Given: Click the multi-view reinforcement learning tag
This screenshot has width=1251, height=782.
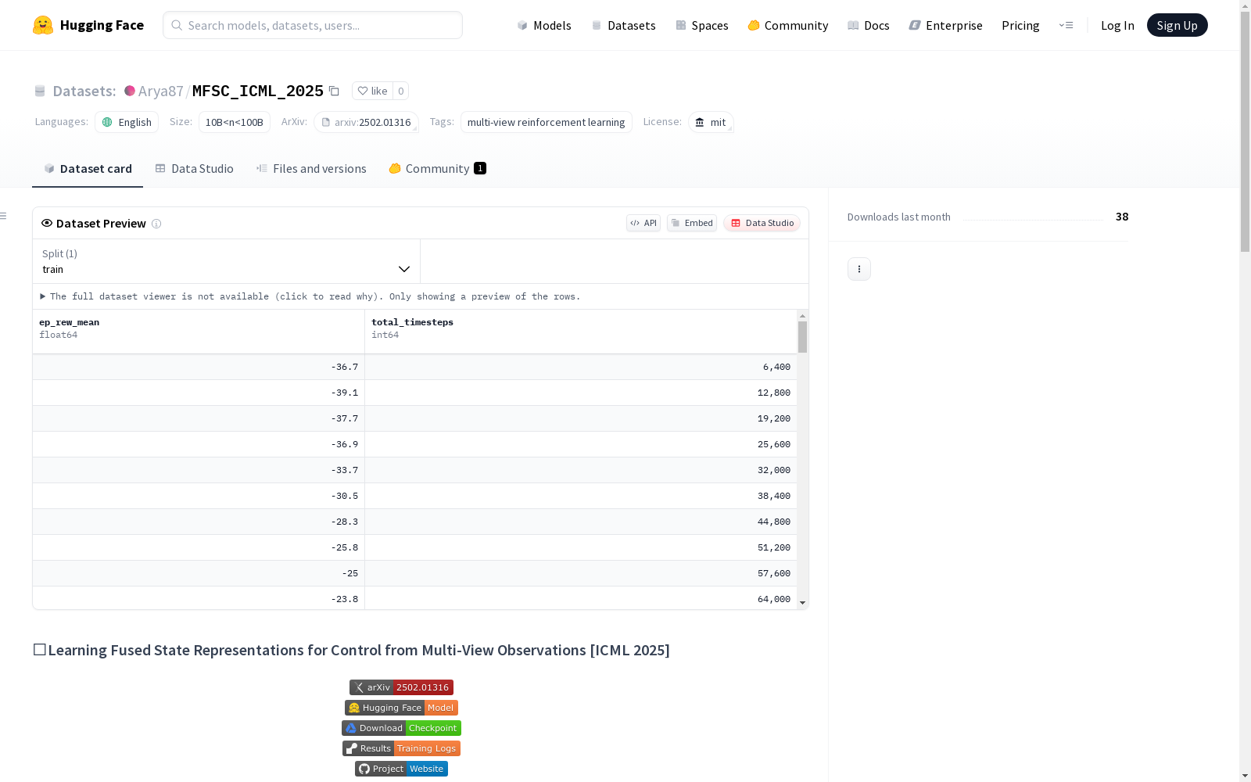Looking at the screenshot, I should coord(547,122).
